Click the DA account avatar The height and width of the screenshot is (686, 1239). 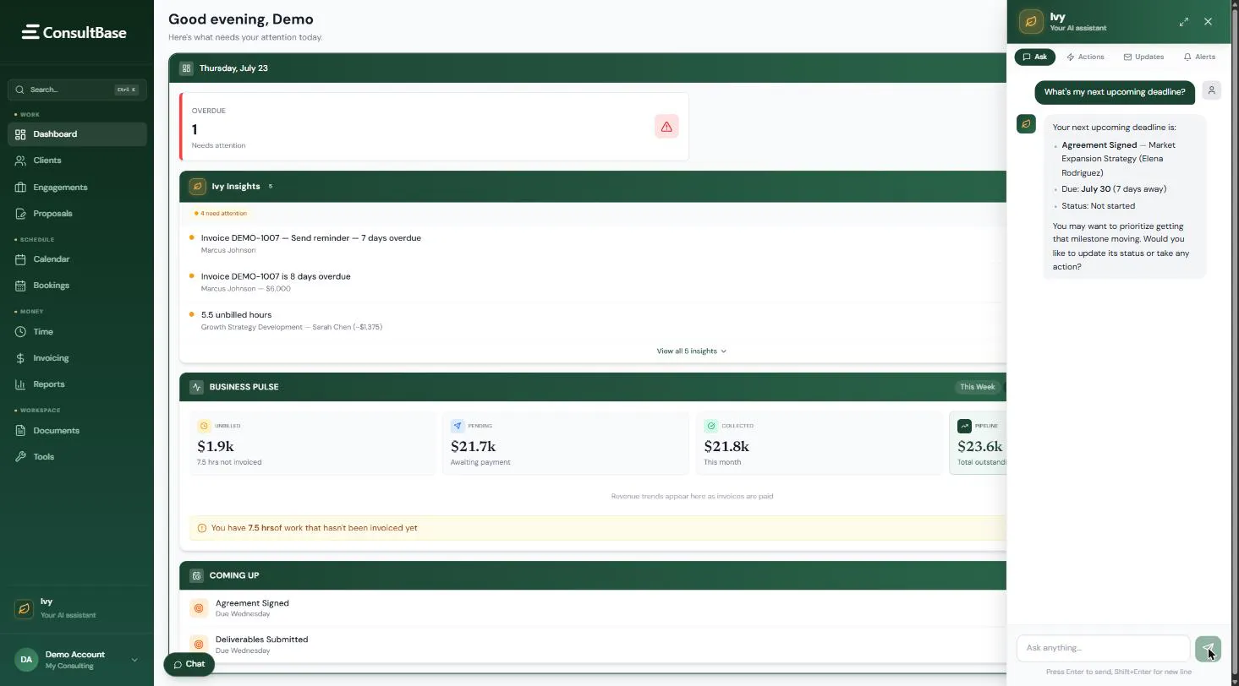coord(26,660)
